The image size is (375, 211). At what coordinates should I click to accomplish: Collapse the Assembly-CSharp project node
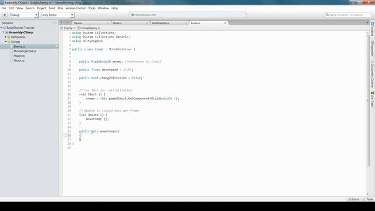click(4, 32)
